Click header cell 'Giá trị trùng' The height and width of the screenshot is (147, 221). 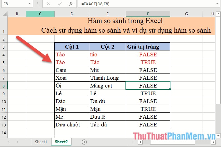tap(148, 47)
